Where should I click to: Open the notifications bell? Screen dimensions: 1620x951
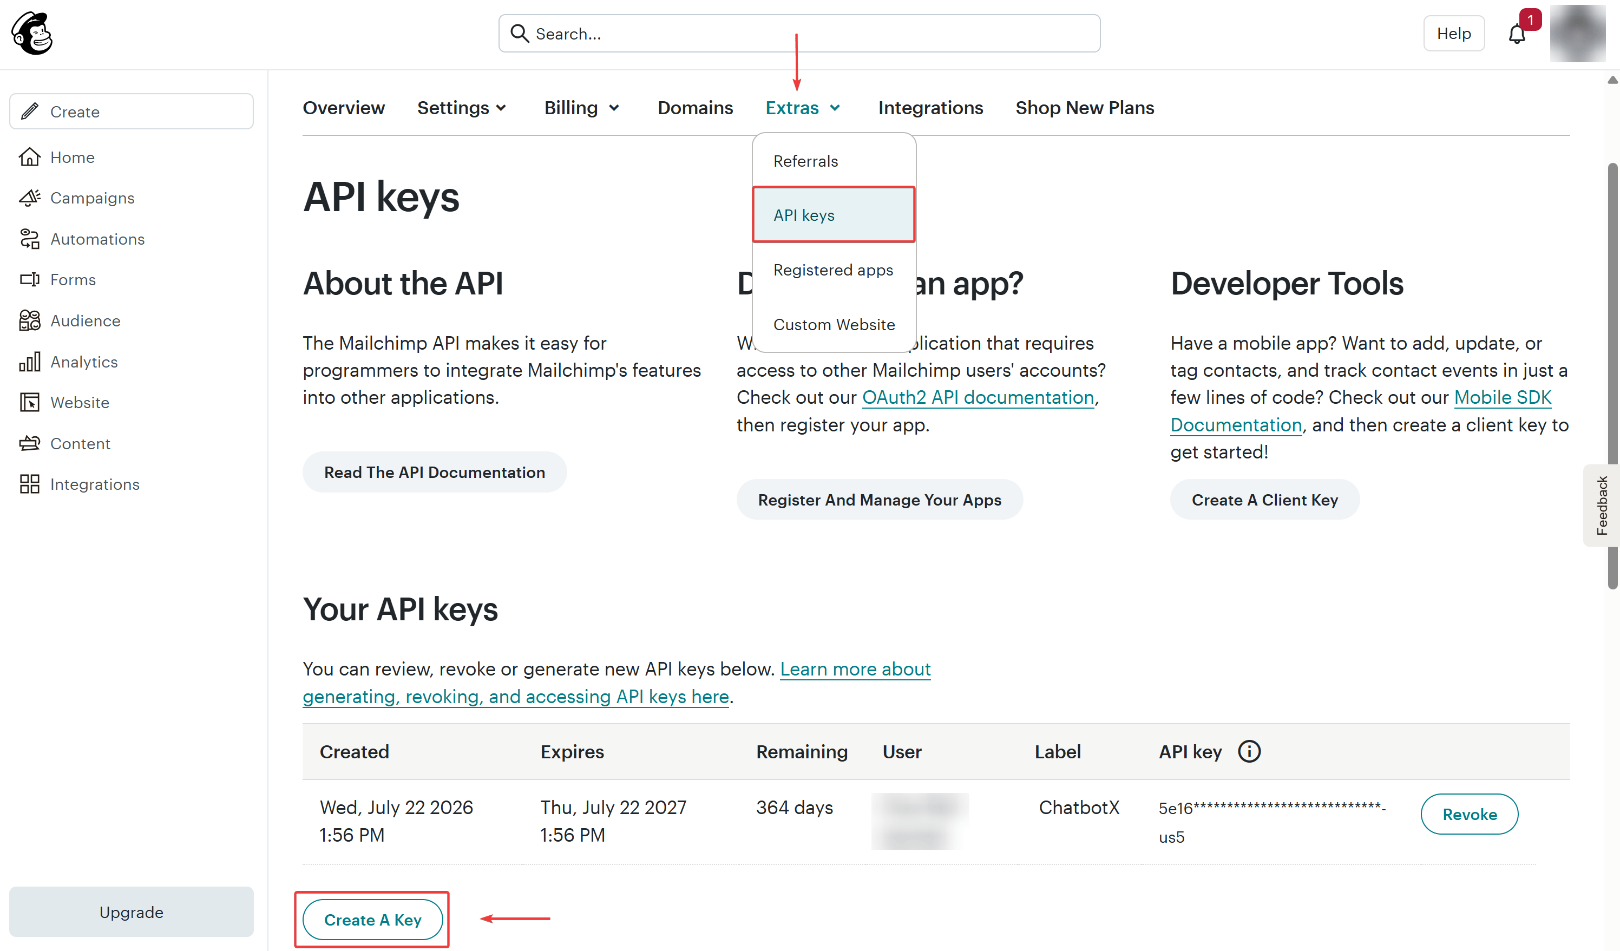1517,34
